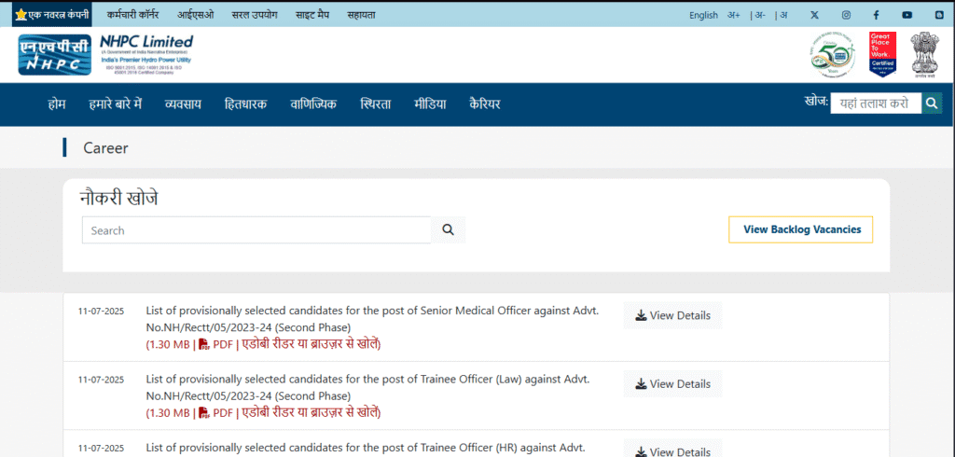Viewport: 955px width, 457px height.
Task: Reset font size with plain अ
Action: 783,15
